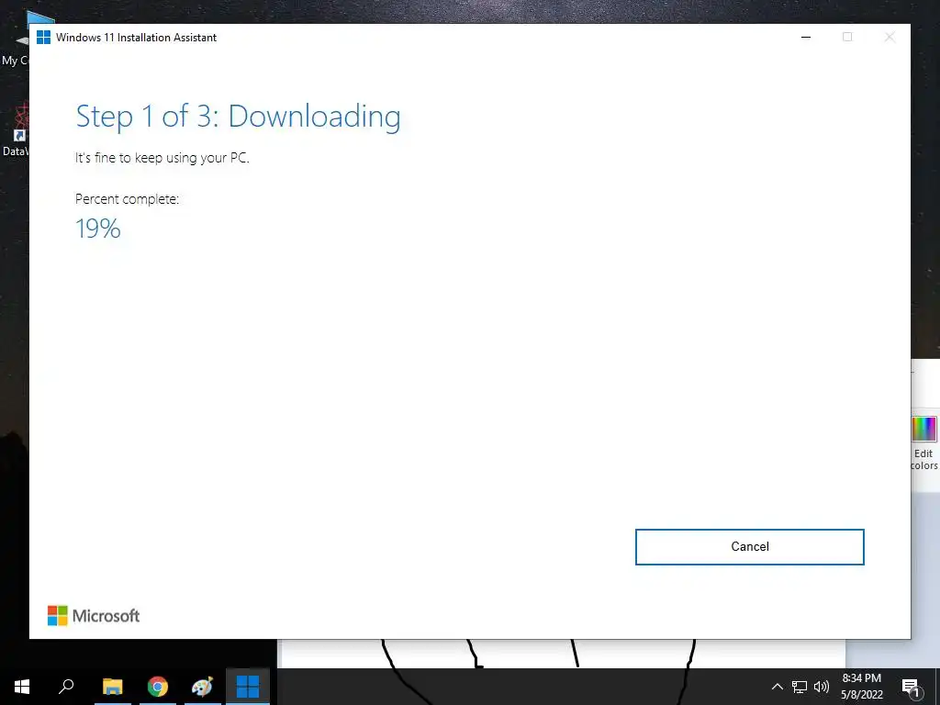Open the Windows Start menu

(x=22, y=687)
